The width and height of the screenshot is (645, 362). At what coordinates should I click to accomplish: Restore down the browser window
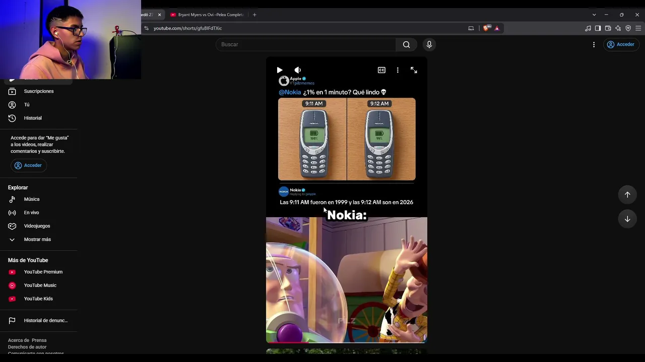click(621, 15)
